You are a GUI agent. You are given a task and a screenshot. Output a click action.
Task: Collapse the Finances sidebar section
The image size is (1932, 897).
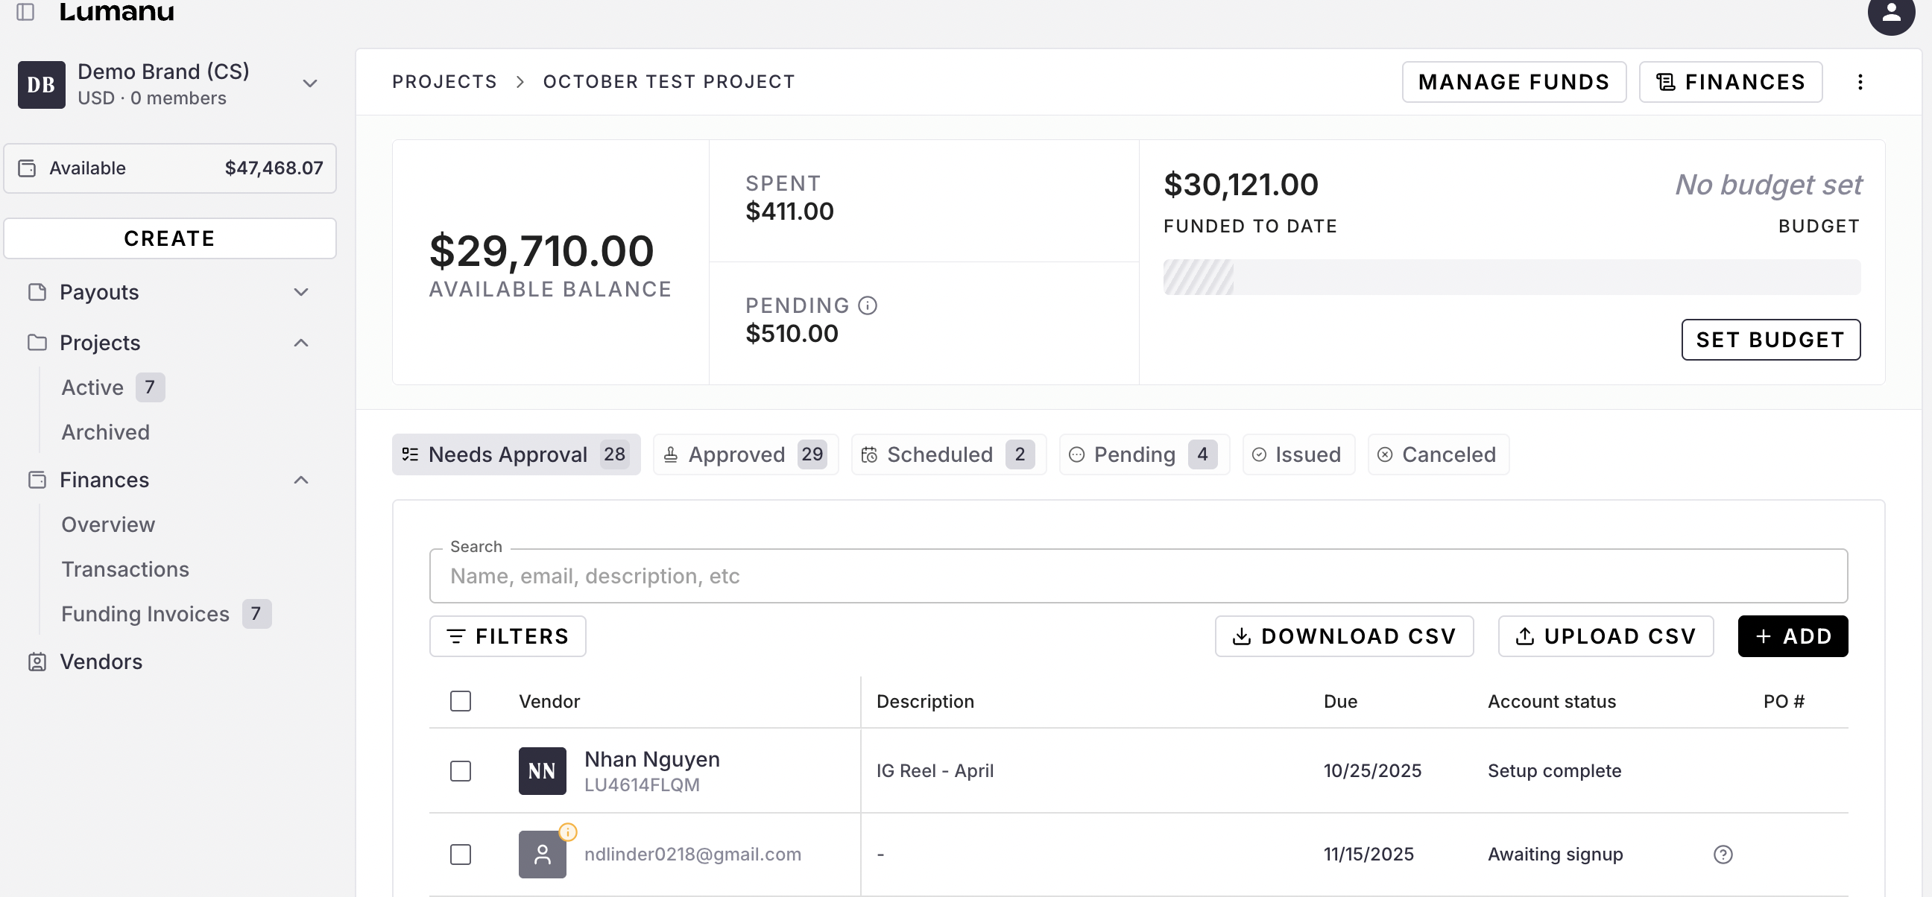(300, 481)
